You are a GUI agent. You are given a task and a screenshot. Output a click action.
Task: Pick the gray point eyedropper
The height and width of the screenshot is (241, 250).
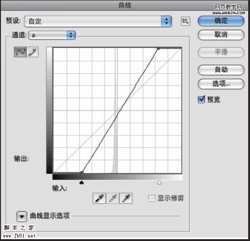[x=113, y=198]
